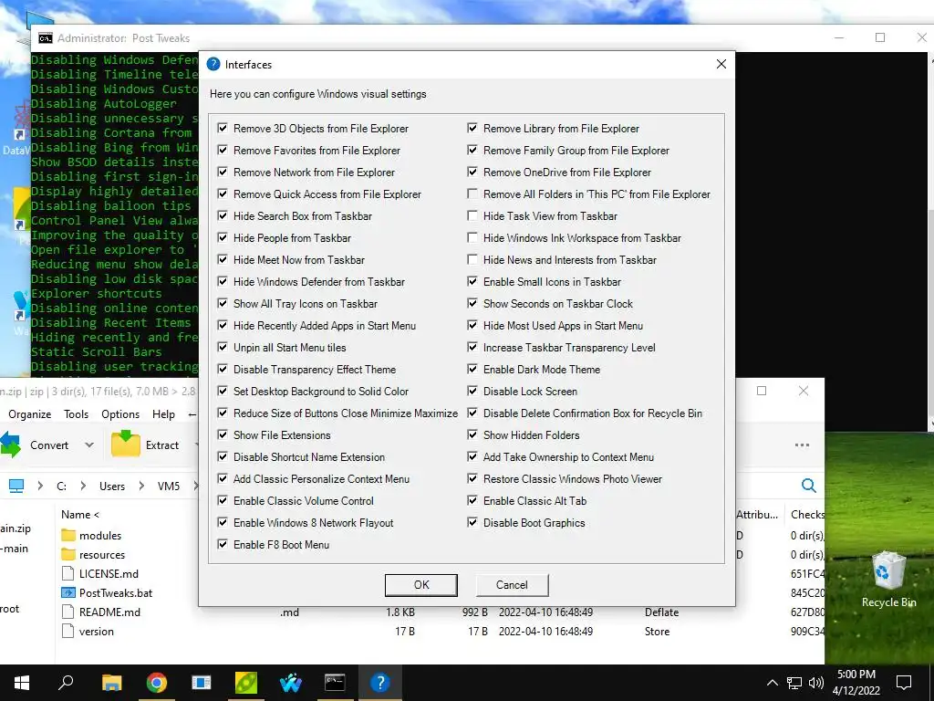Click the blue tool window taskbar icon

[x=201, y=683]
